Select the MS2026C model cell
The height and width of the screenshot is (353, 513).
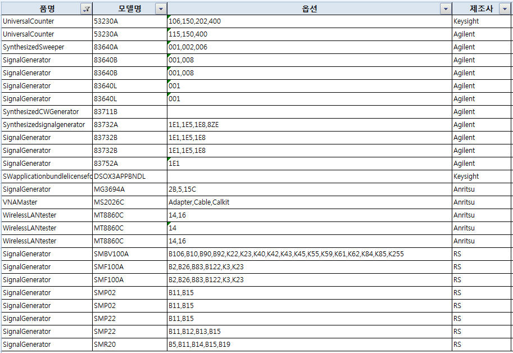pyautogui.click(x=109, y=202)
